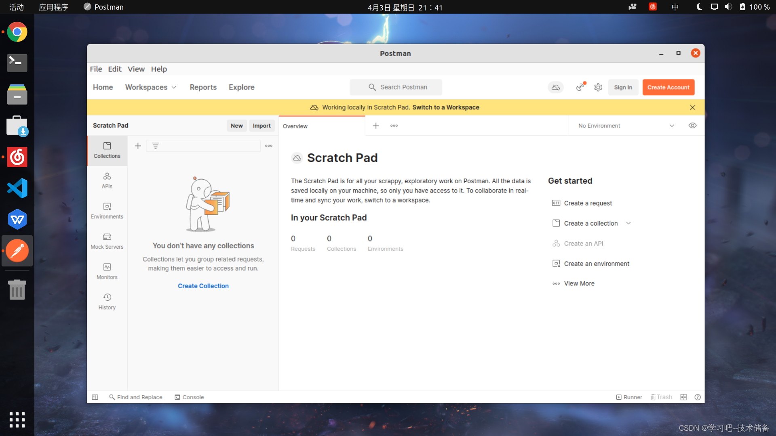Open the No Environment dropdown
This screenshot has height=436, width=776.
pyautogui.click(x=626, y=126)
